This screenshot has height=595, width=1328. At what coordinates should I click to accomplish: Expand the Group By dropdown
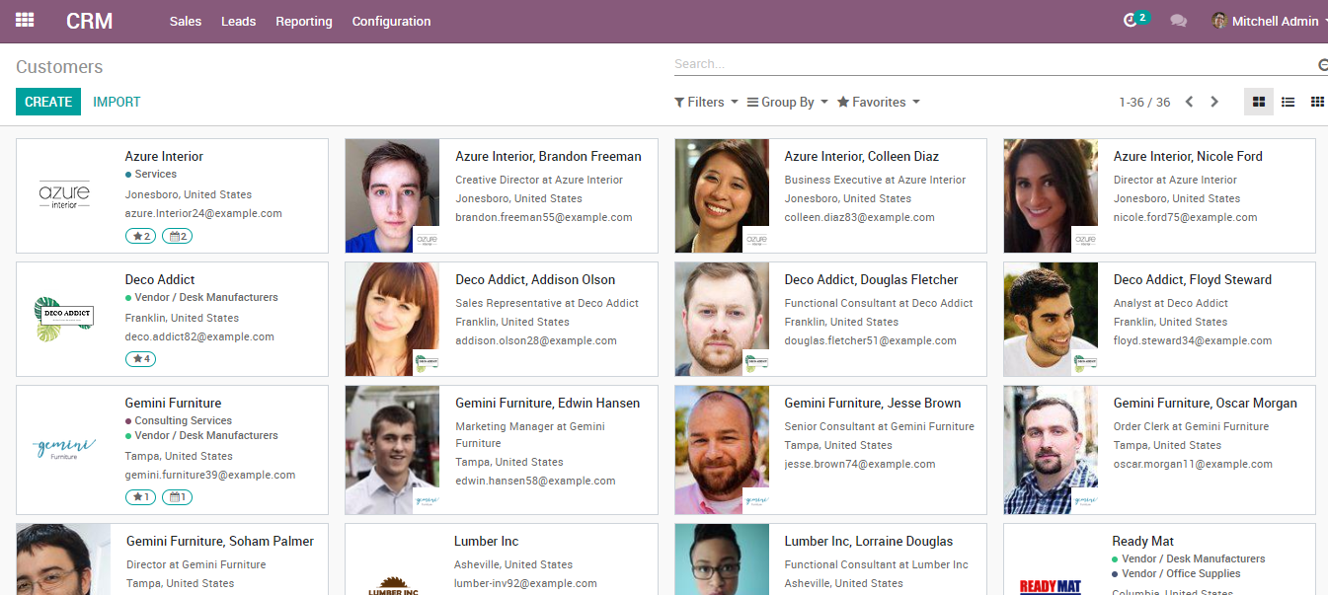[787, 102]
